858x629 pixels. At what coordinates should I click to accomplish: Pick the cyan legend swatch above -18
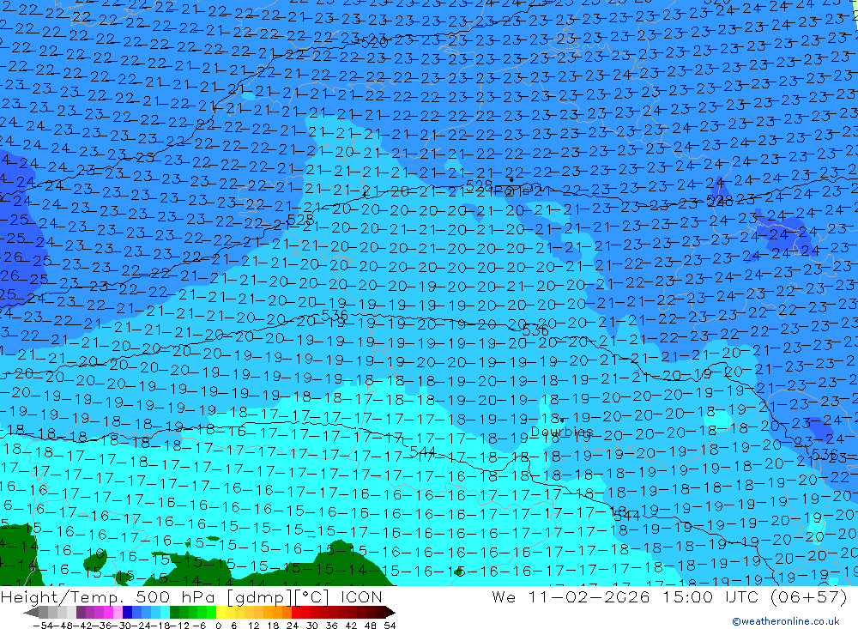(165, 613)
